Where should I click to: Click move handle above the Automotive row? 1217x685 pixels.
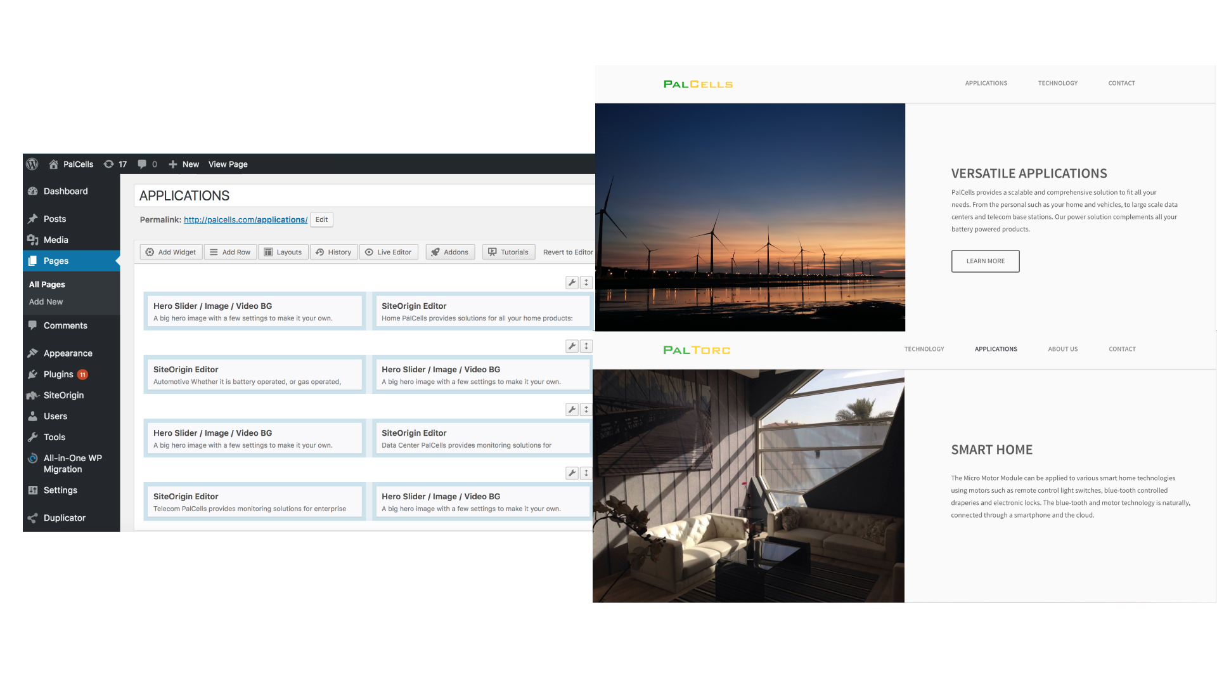pos(586,346)
